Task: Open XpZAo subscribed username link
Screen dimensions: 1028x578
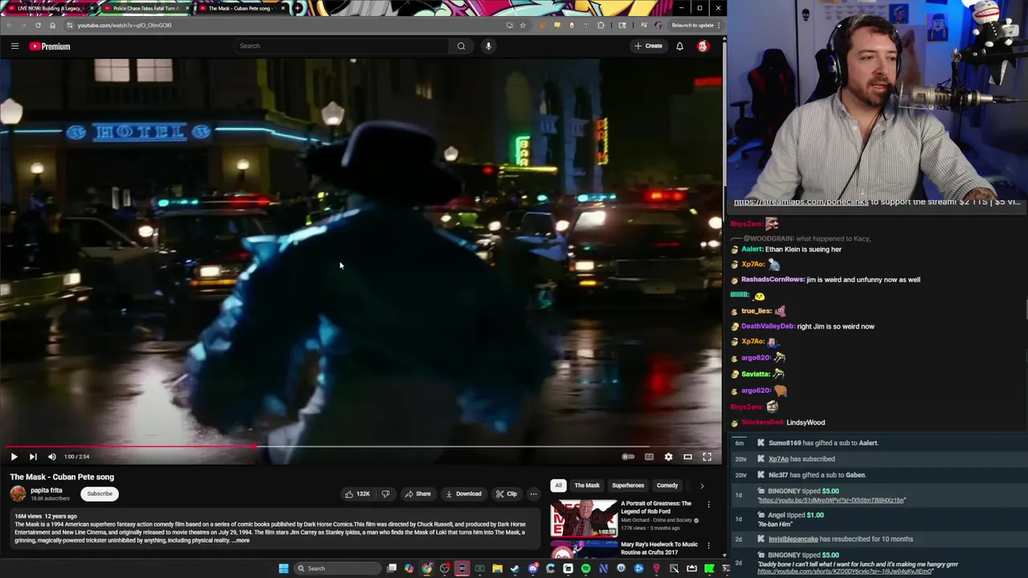Action: click(778, 459)
